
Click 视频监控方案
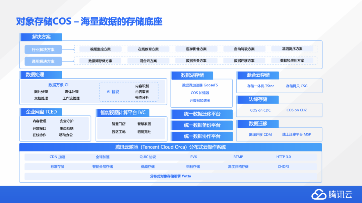coord(101,49)
